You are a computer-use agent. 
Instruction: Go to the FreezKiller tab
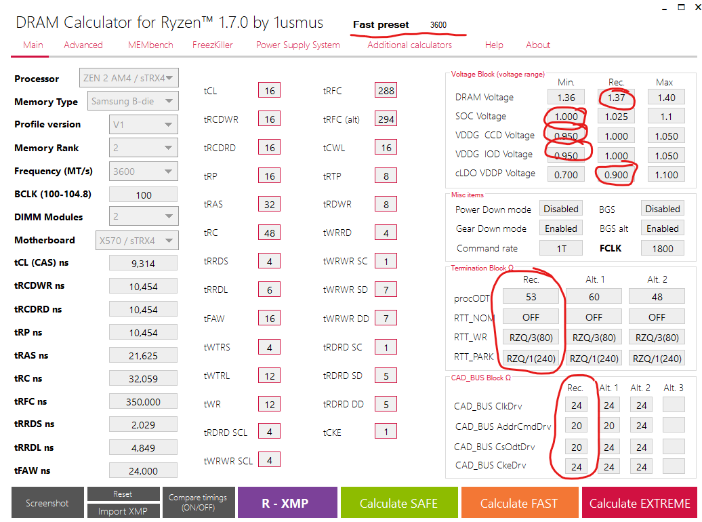click(213, 45)
